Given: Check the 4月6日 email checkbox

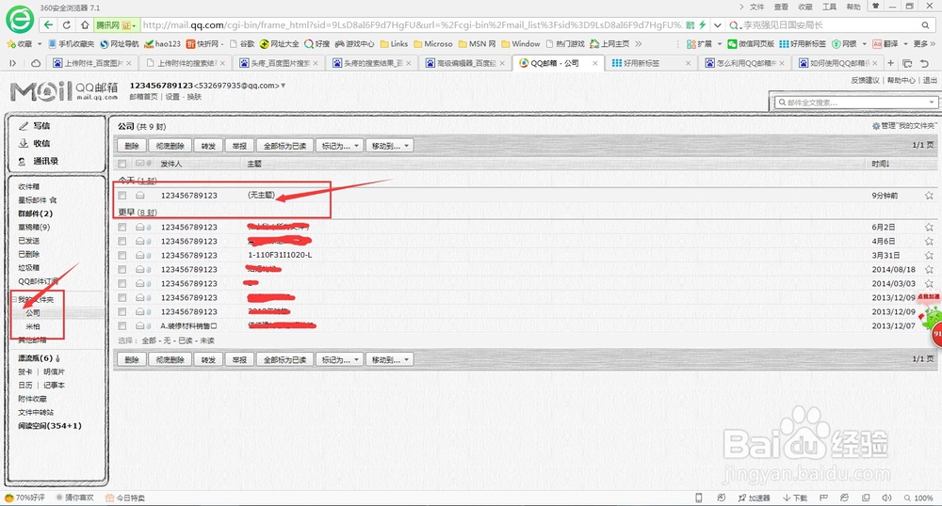Looking at the screenshot, I should click(122, 241).
